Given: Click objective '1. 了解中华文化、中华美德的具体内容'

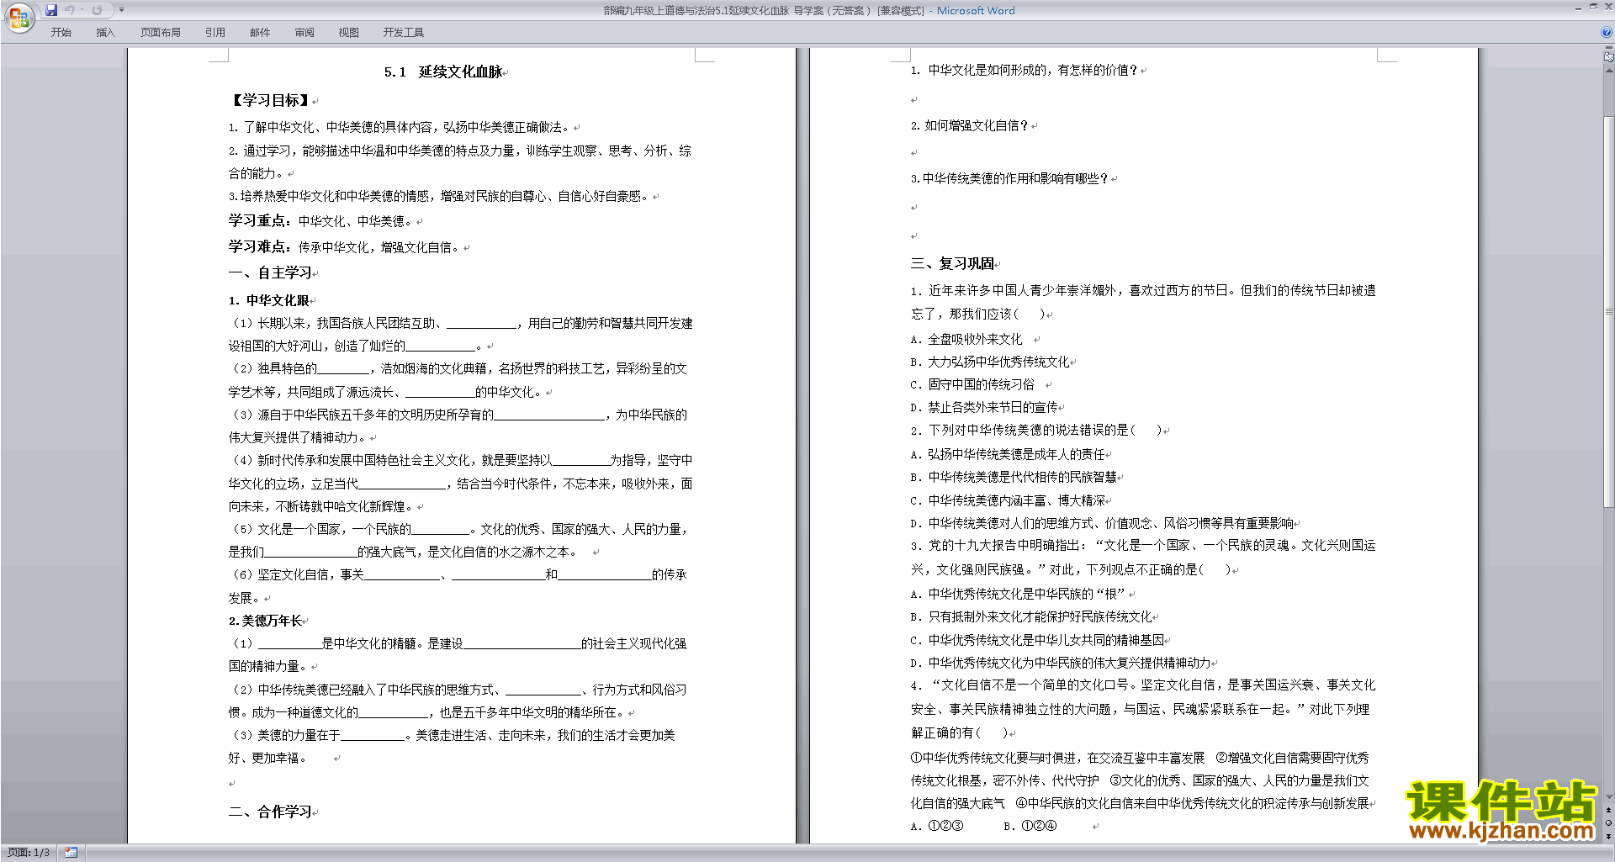Looking at the screenshot, I should (x=400, y=127).
